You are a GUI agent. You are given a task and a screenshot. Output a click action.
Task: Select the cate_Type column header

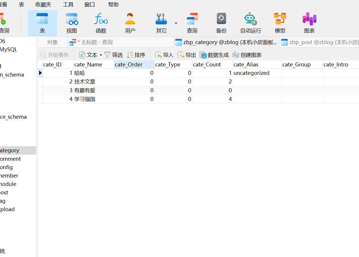click(x=173, y=64)
